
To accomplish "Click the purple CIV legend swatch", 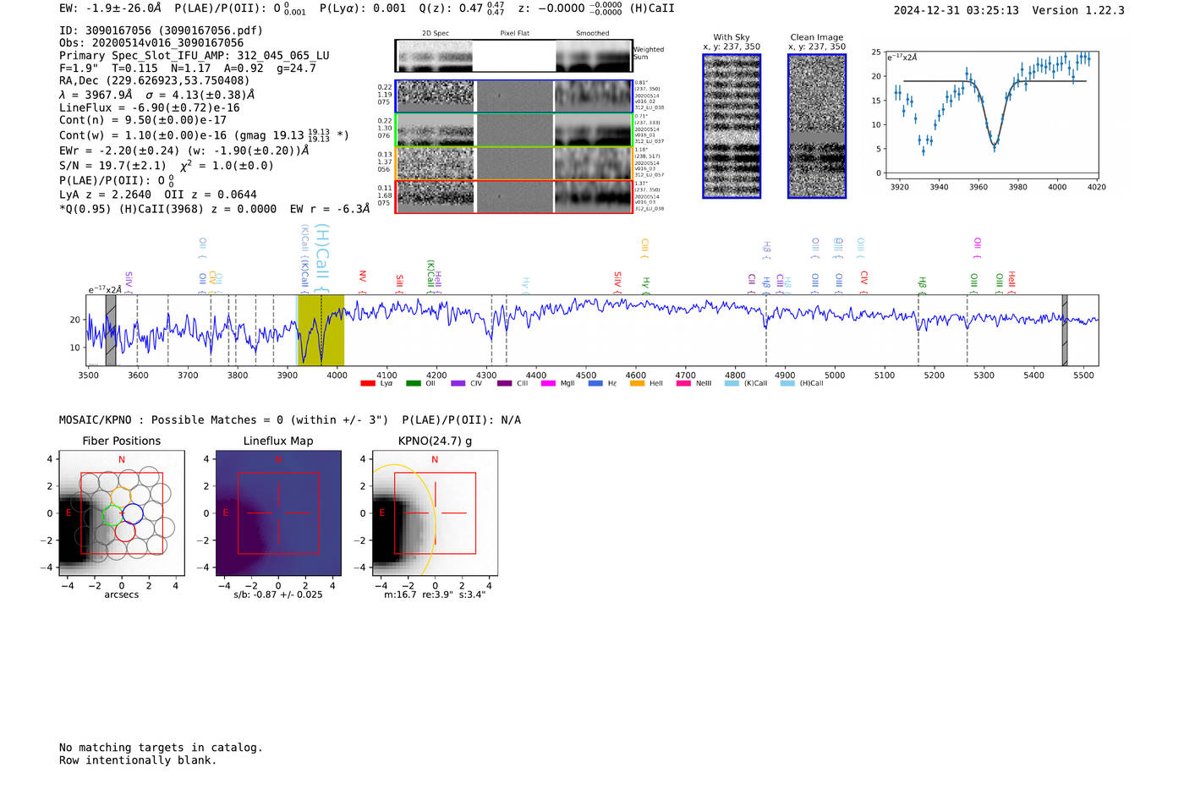I will (x=458, y=383).
